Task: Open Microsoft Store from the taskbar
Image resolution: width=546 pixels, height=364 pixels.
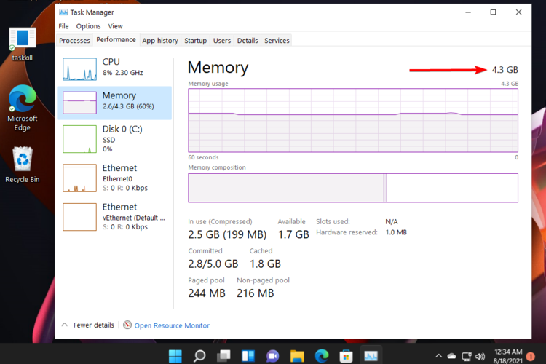Action: pyautogui.click(x=347, y=356)
